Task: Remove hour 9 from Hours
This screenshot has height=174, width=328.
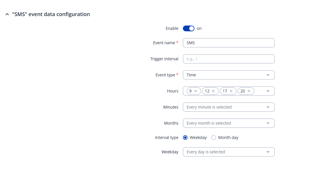Action: point(196,91)
